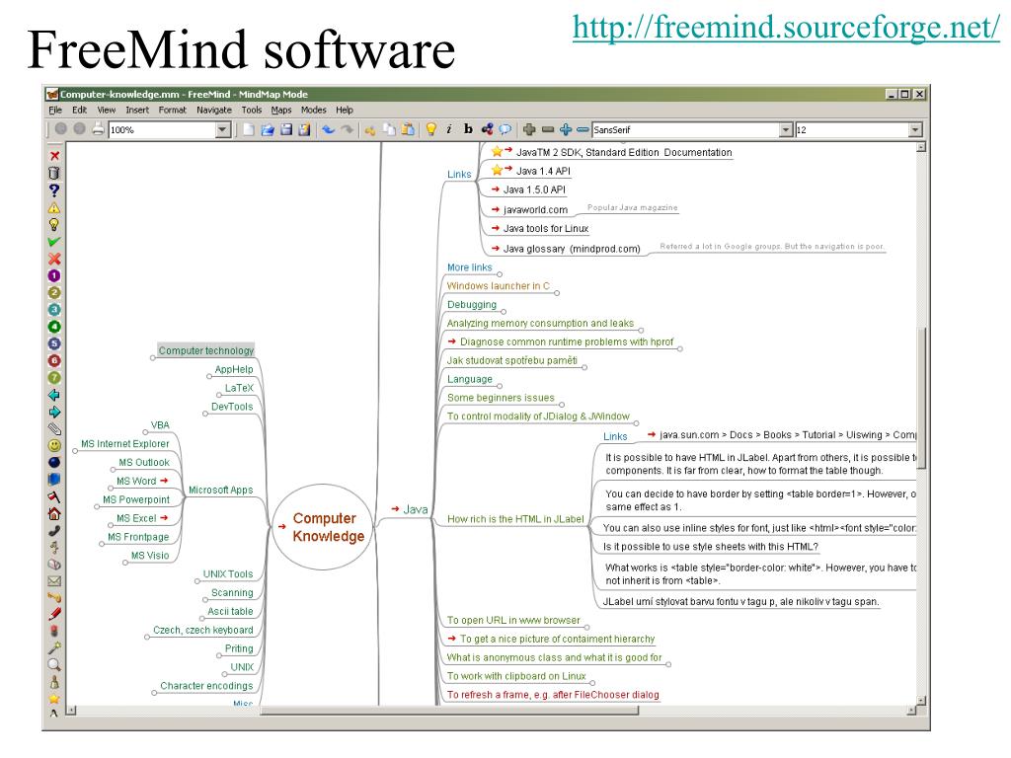Image resolution: width=1011 pixels, height=758 pixels.
Task: Add the telephone icon
Action: [54, 531]
